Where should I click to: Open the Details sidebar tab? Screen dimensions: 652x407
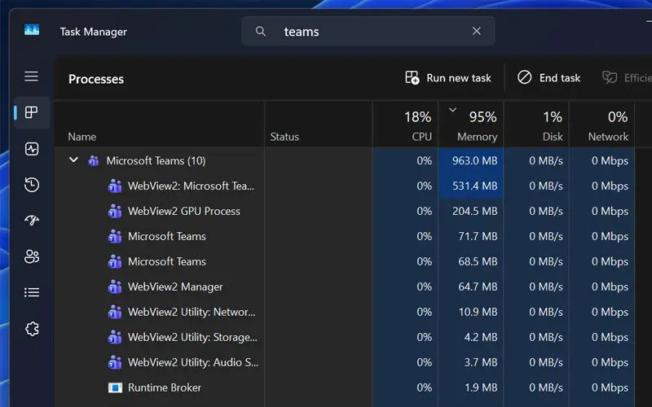click(x=32, y=292)
